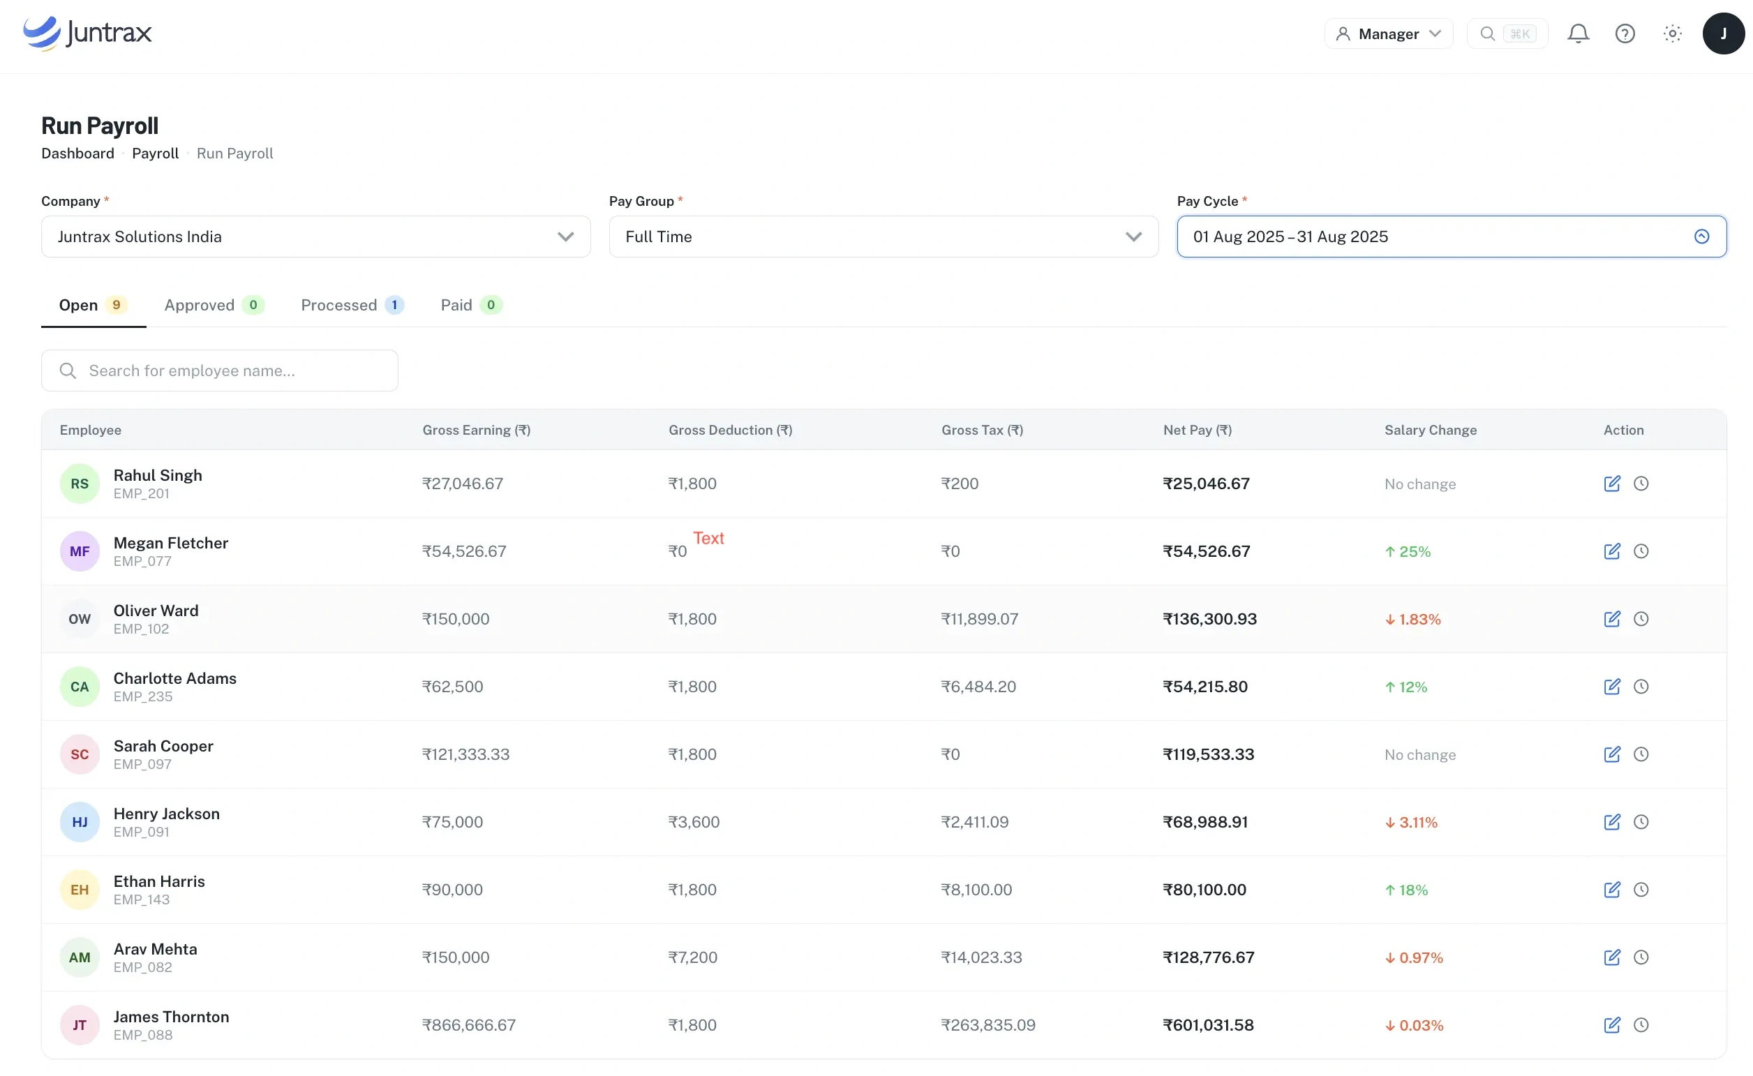Edit Henry Jackson's payroll entry
The width and height of the screenshot is (1753, 1076).
[1611, 822]
